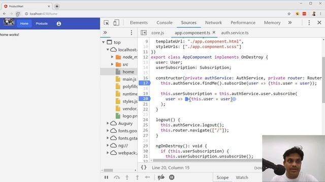Close the DevTools panel
The width and height of the screenshot is (325, 182).
point(319,22)
